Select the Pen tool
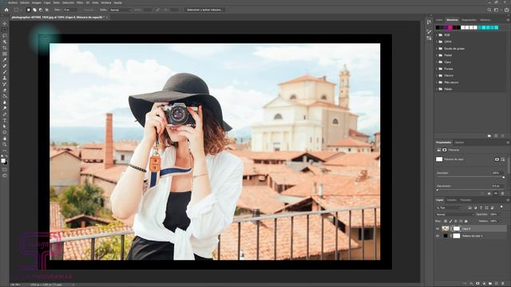The height and width of the screenshot is (287, 511). click(x=5, y=114)
